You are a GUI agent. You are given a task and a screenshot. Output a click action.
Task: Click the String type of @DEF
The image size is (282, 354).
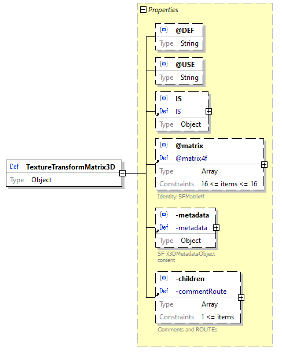coord(189,43)
